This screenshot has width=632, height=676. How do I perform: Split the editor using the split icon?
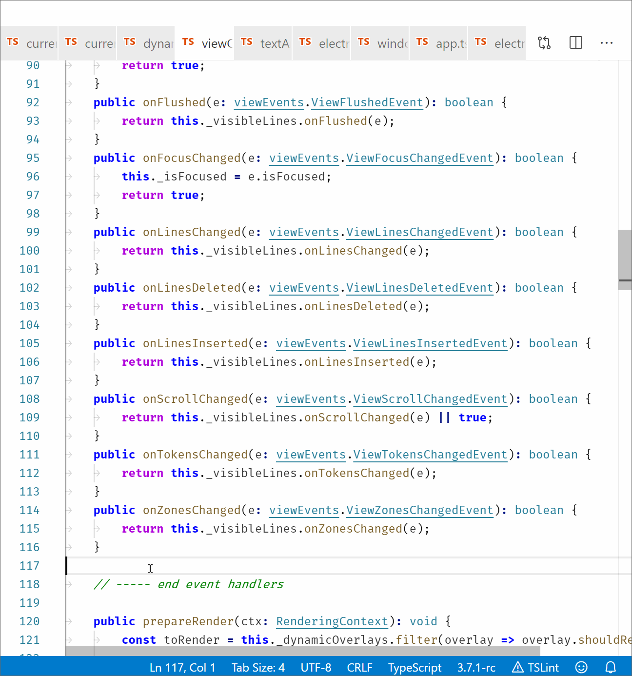575,43
